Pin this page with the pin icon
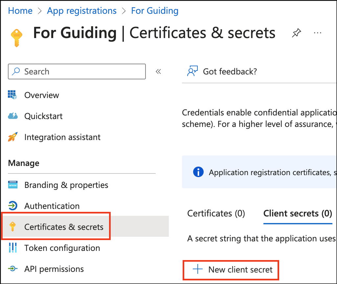This screenshot has width=337, height=284. pyautogui.click(x=296, y=33)
